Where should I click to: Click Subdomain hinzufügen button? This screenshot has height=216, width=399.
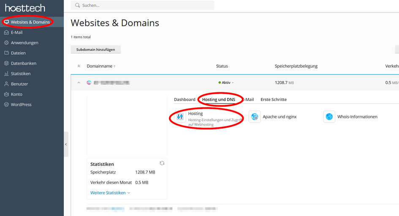click(x=96, y=50)
